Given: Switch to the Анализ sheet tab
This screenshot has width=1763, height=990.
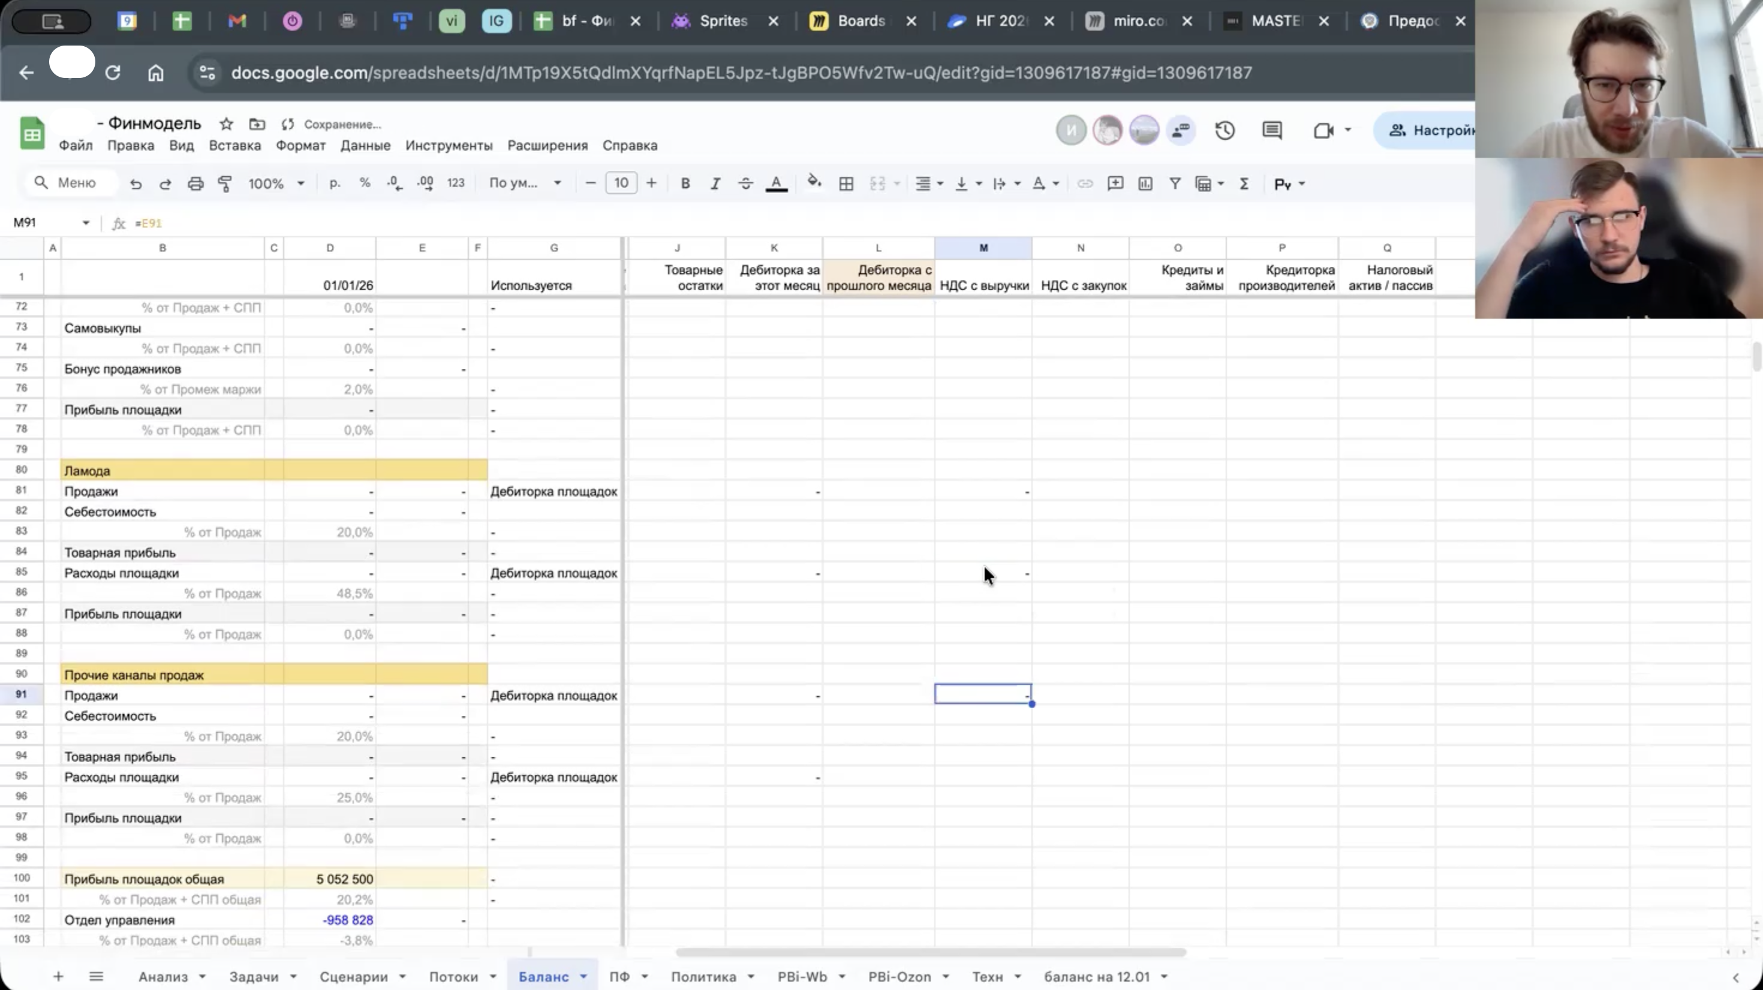Looking at the screenshot, I should point(163,977).
